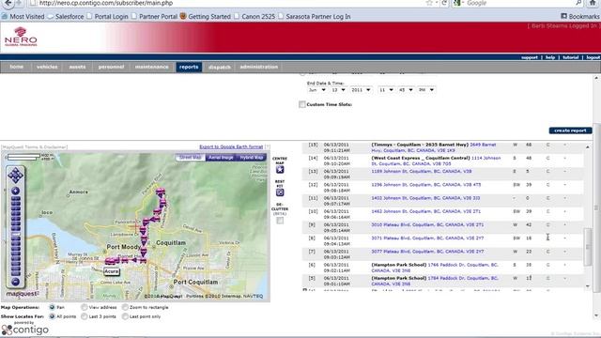601x338 pixels.
Task: Click the browser home icon
Action: click(x=593, y=3)
